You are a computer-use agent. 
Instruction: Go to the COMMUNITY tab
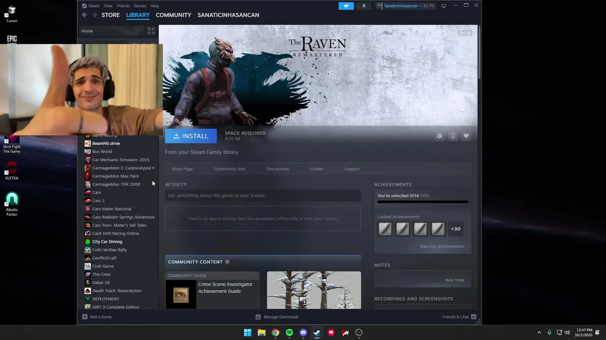coord(173,15)
